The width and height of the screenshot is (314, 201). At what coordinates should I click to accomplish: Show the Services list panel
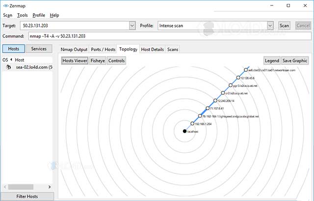[39, 49]
